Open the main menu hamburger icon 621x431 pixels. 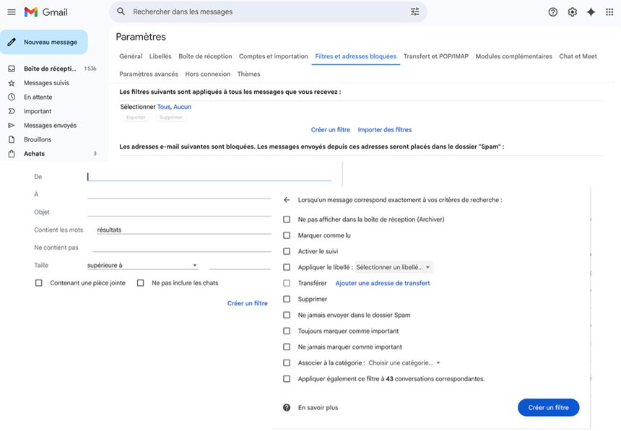click(11, 12)
